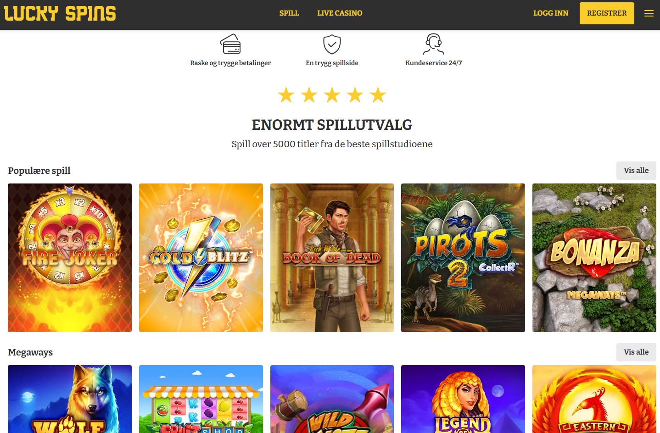
Task: Open the Wolf game in Megaways row
Action: pyautogui.click(x=70, y=399)
